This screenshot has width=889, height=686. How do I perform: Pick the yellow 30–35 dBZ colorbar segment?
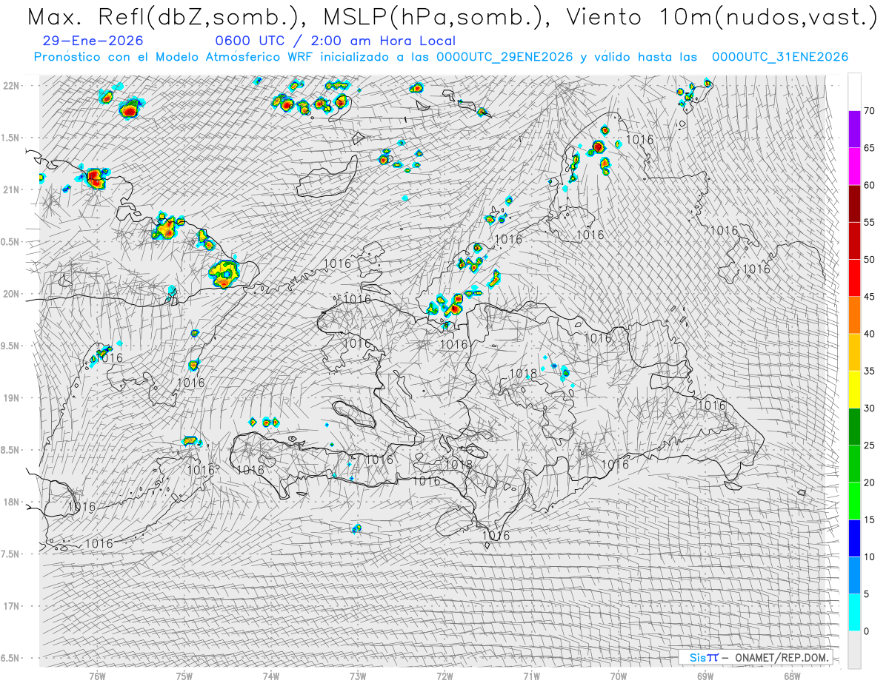pyautogui.click(x=854, y=389)
